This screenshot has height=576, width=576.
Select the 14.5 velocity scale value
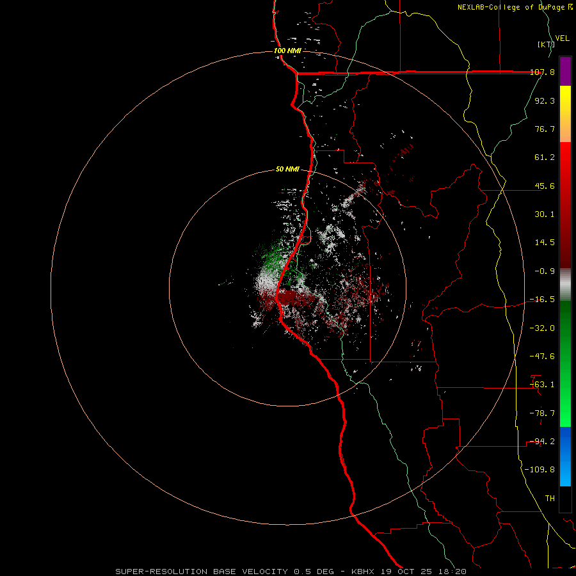click(545, 243)
